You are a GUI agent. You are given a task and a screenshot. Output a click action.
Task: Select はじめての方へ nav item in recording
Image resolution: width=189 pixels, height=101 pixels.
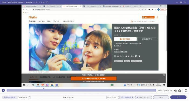click(69, 21)
